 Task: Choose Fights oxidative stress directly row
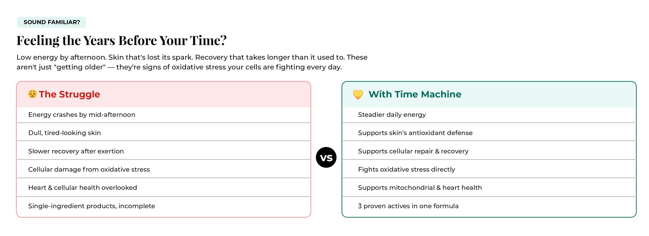point(489,169)
